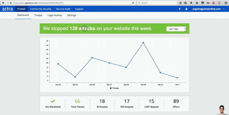Viewport: 229px width, 115px height.
Task: Click the 'Oct 1' x-axis label
Action: [177, 85]
